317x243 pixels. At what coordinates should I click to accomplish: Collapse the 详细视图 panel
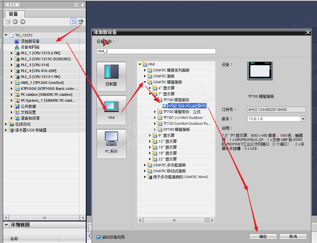pyautogui.click(x=6, y=225)
